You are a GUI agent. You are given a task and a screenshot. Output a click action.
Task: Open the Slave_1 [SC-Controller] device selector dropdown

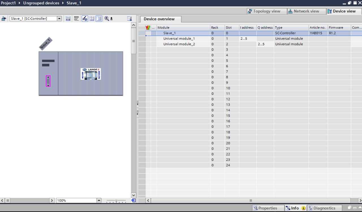59,19
